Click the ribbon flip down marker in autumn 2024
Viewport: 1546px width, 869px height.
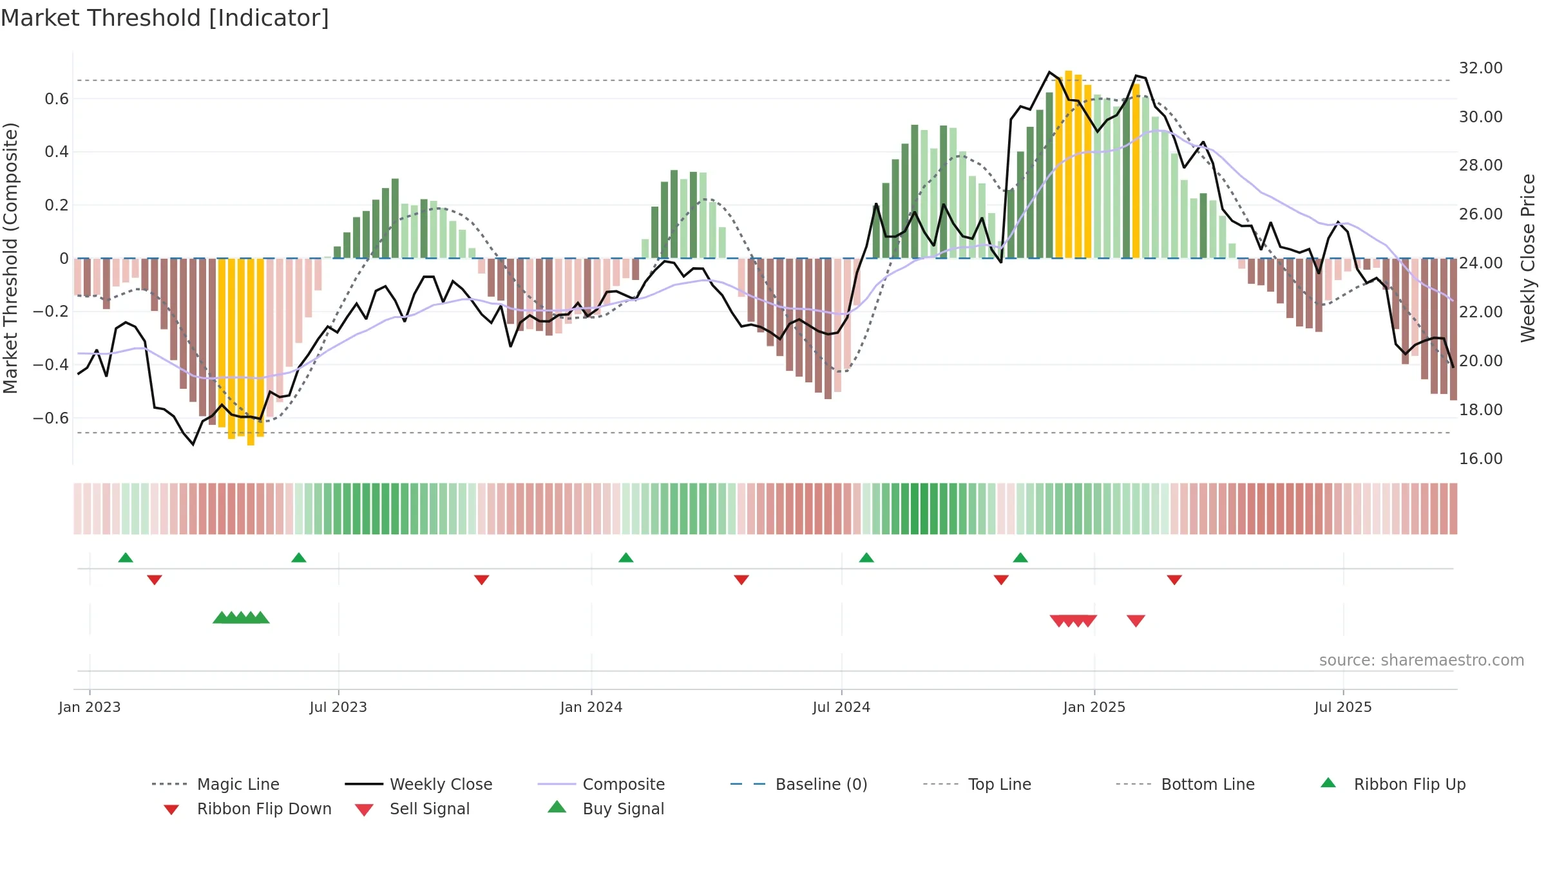coord(1001,580)
